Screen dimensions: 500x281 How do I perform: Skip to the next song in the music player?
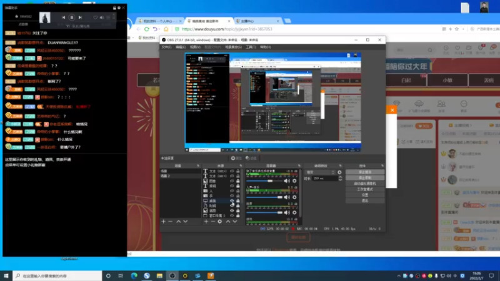pos(81,17)
